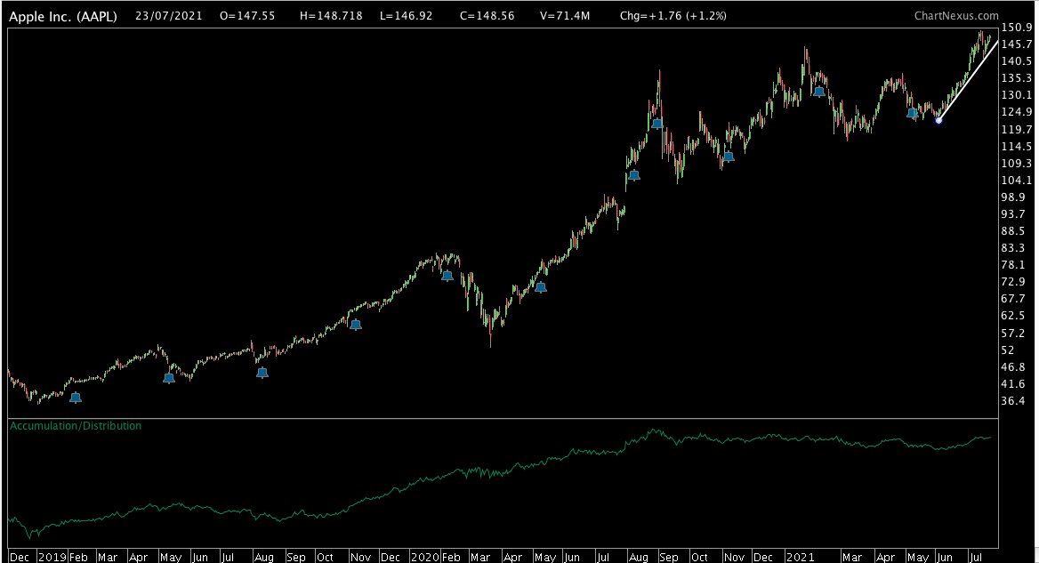Open the alert bell below August 2019 prices

click(262, 373)
